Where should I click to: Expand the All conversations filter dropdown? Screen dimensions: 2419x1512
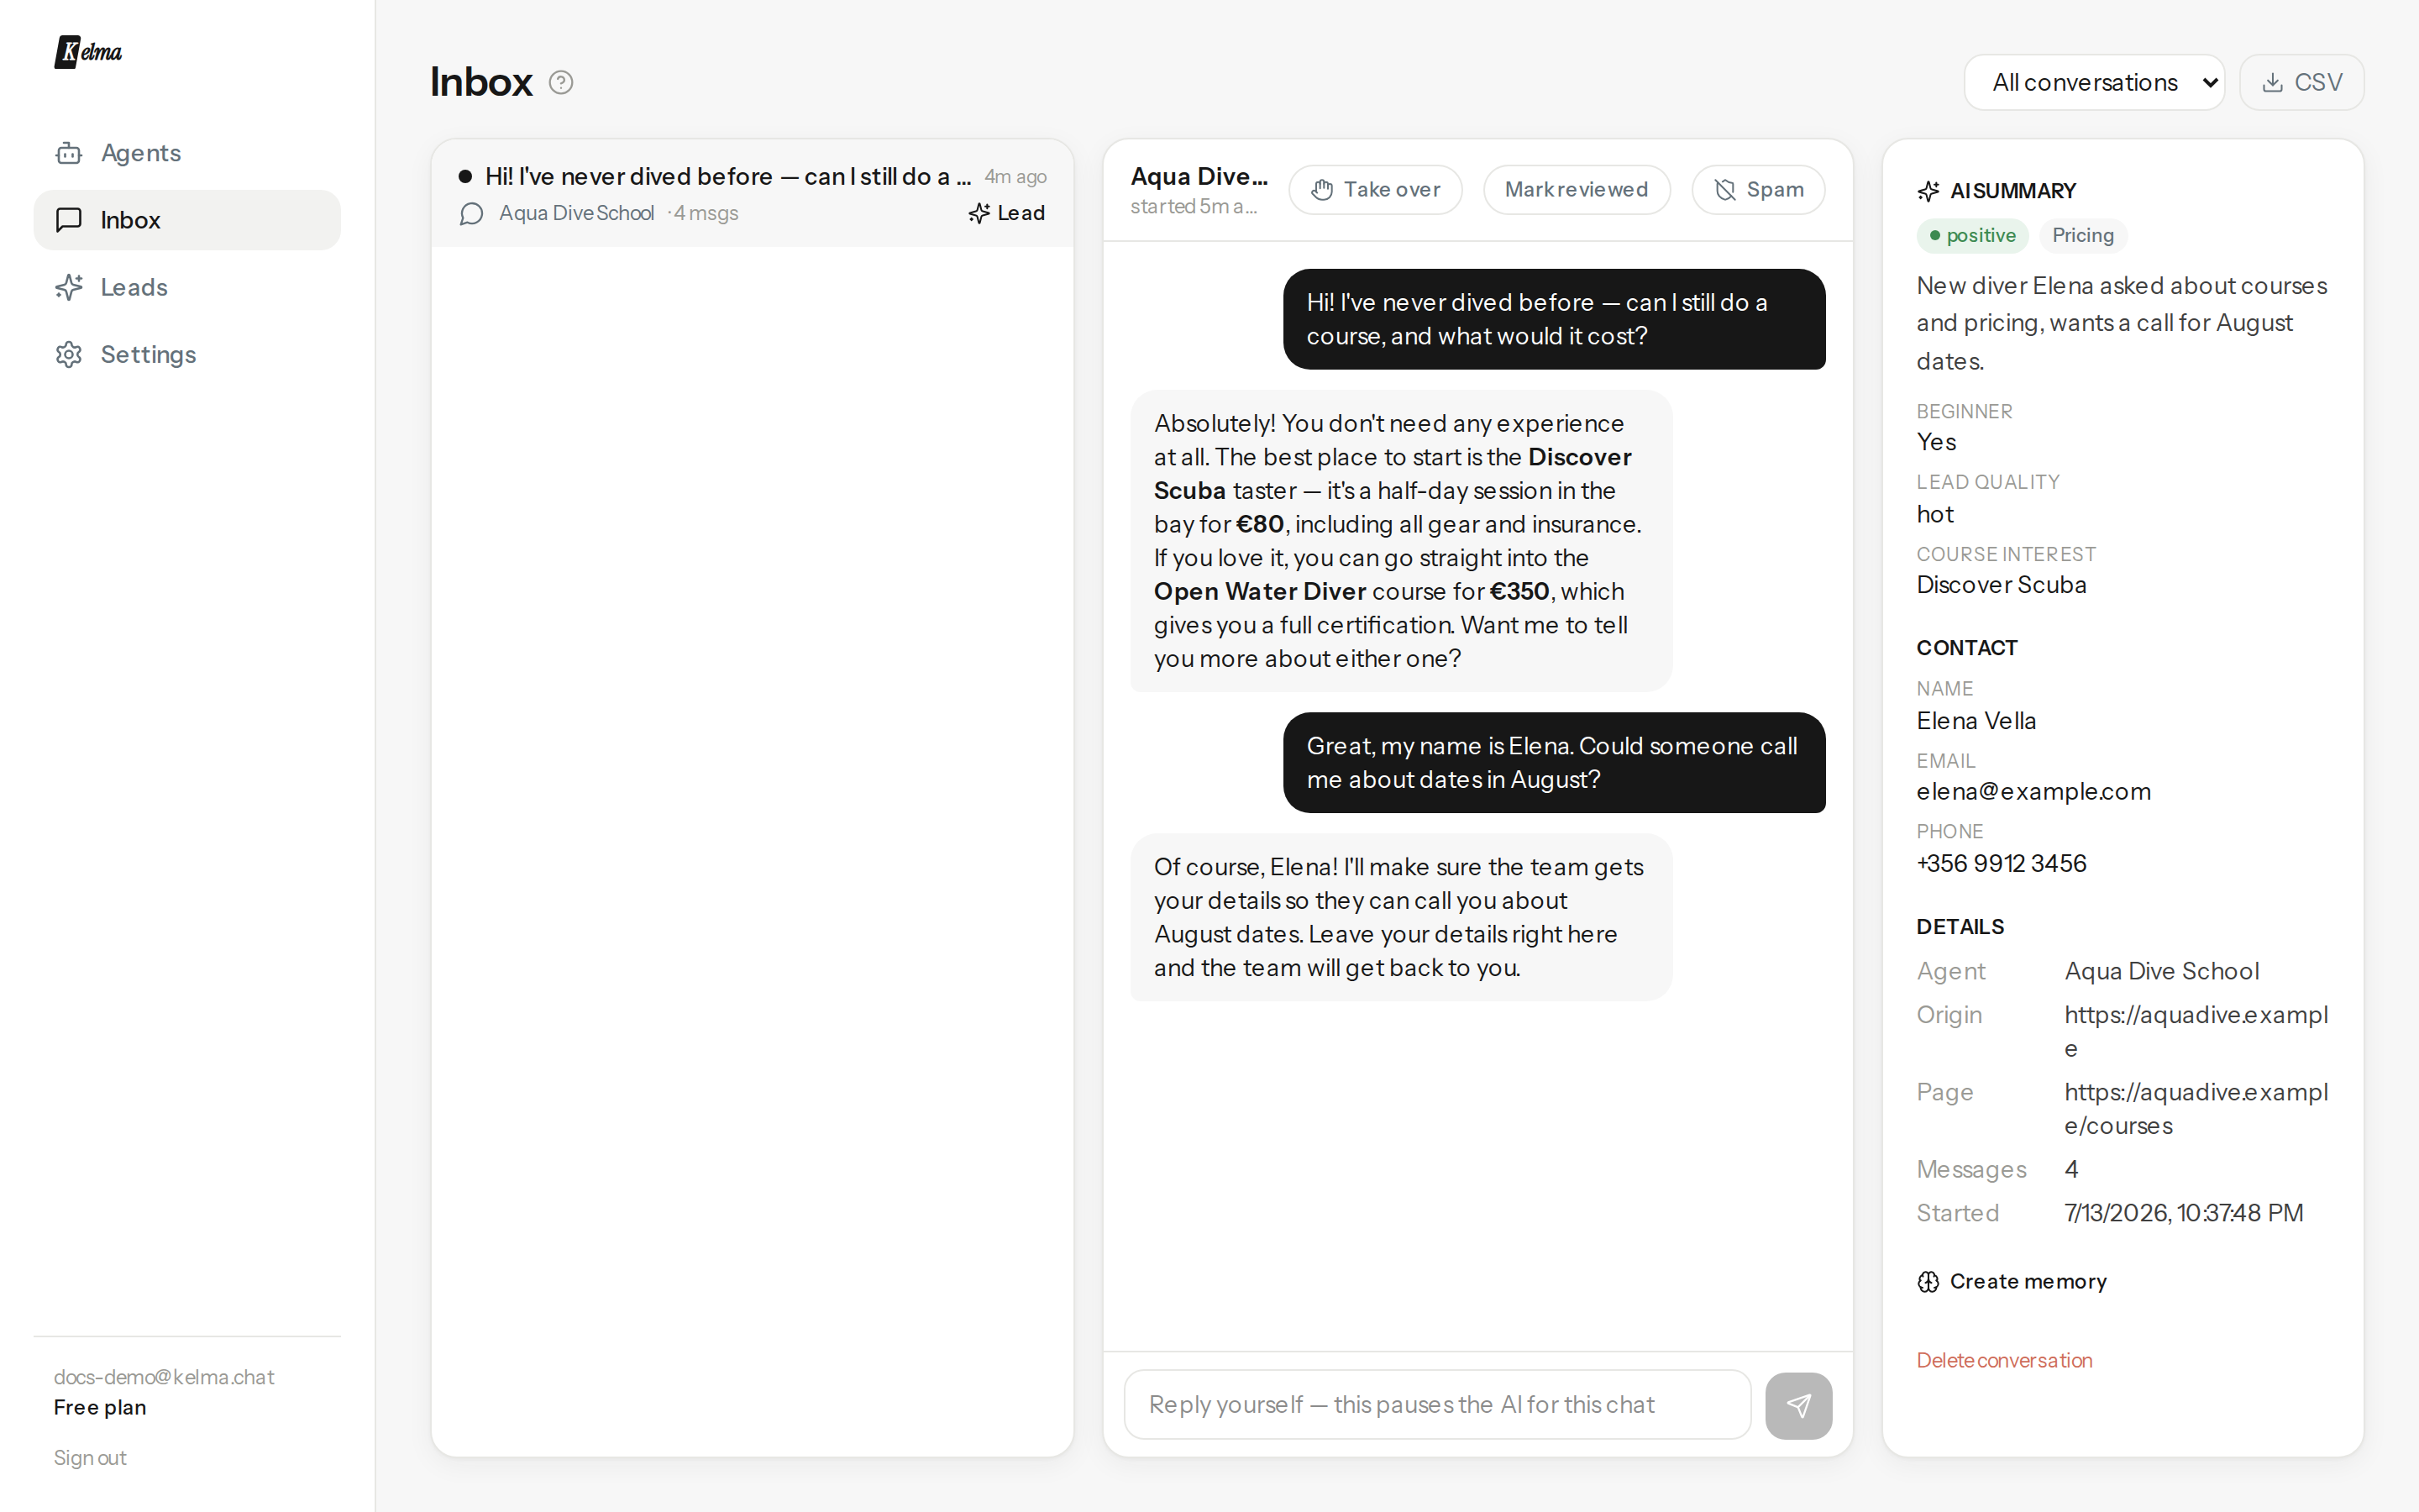(x=2094, y=82)
